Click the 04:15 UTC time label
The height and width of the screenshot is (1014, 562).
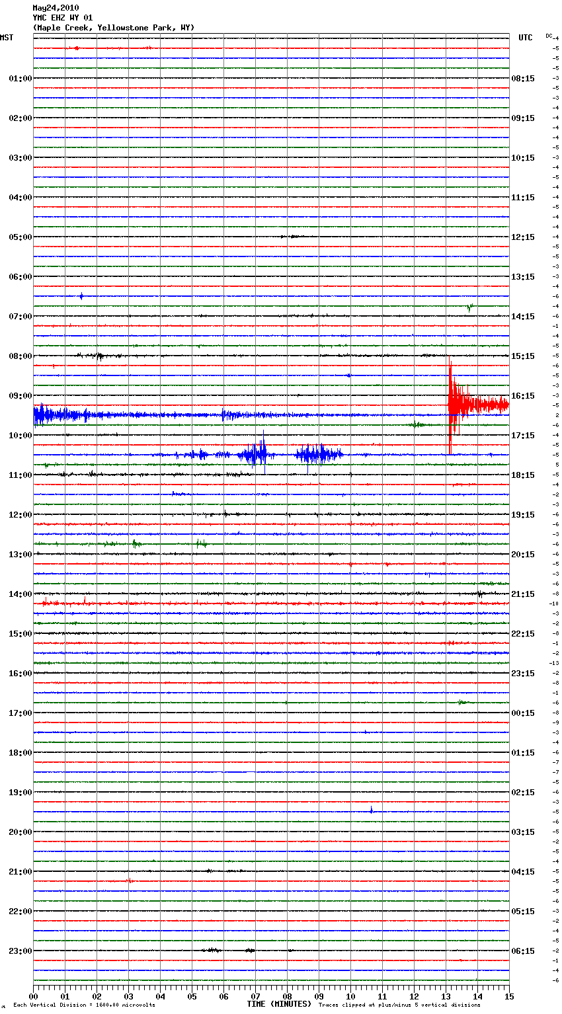pos(523,872)
